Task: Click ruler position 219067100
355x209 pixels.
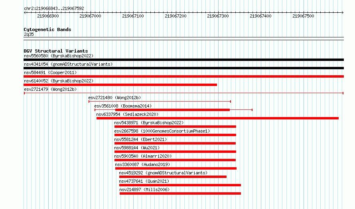Action: click(133, 16)
